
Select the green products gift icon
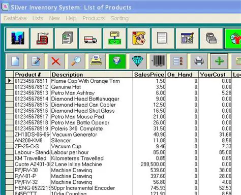click(233, 39)
